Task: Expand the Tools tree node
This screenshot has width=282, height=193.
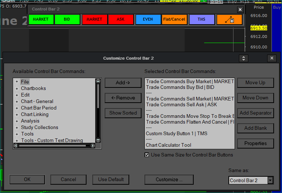Action: point(17,134)
